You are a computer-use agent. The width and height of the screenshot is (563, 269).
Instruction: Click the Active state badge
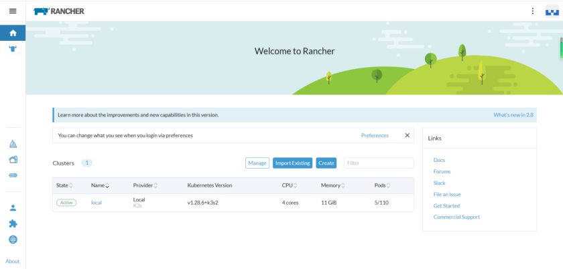[x=66, y=203]
